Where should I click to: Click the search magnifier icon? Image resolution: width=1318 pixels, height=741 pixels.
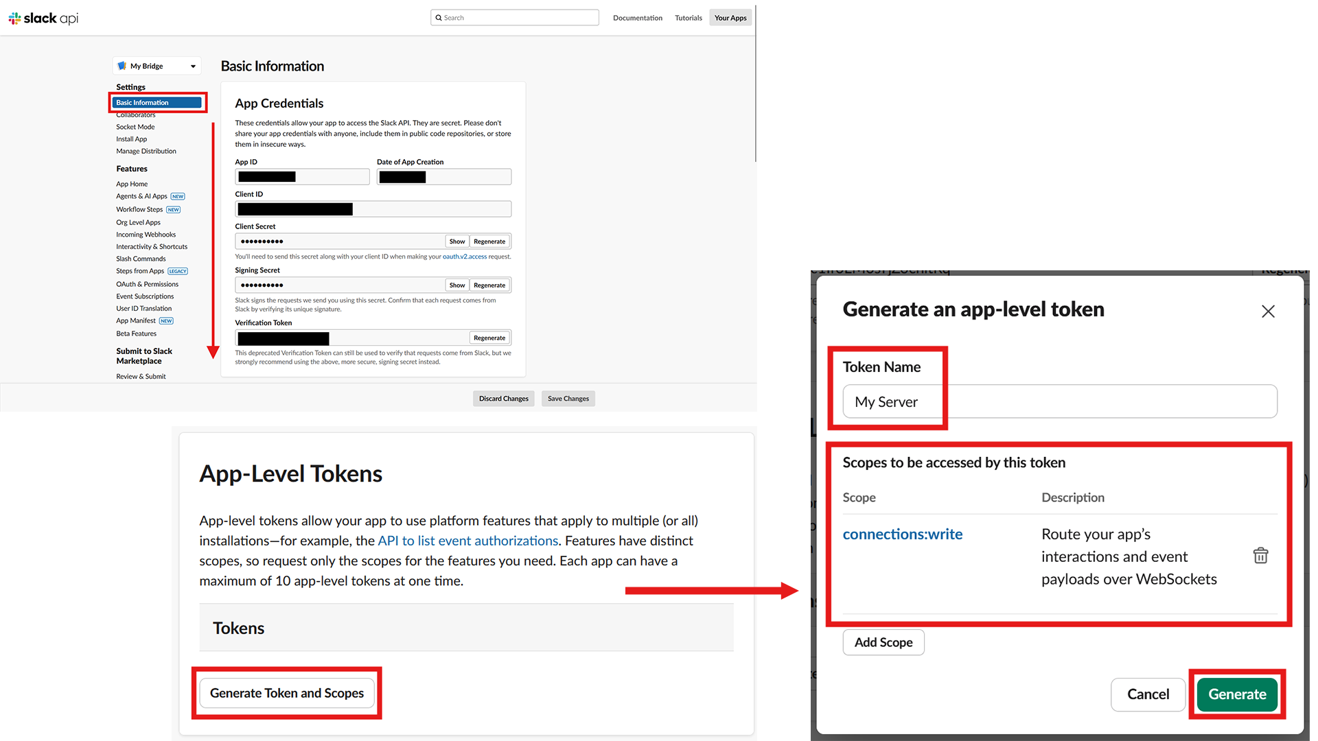point(439,18)
